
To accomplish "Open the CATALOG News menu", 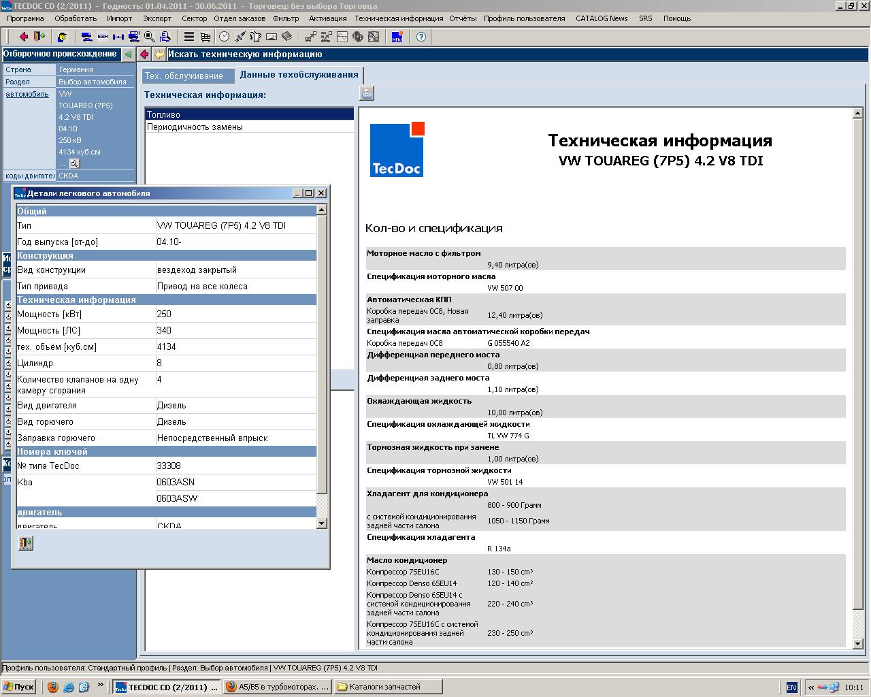I will pos(602,18).
